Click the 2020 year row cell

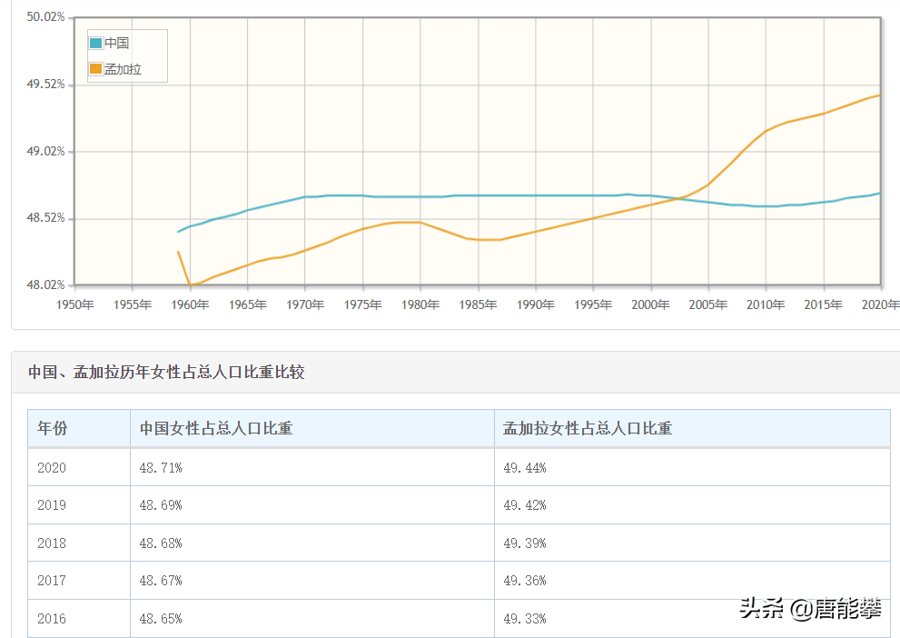(x=79, y=467)
